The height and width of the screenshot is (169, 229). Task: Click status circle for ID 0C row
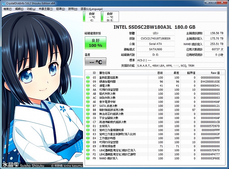tap(88, 86)
